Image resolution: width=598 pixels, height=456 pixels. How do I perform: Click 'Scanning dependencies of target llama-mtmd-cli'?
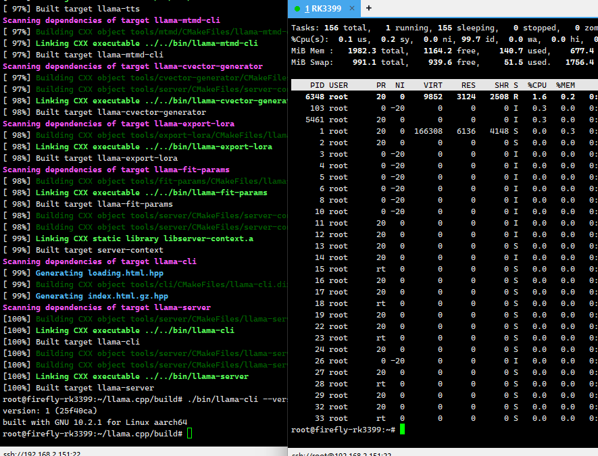pyautogui.click(x=111, y=20)
